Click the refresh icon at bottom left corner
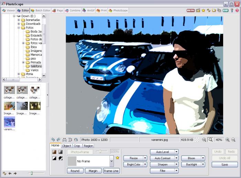 point(4,174)
